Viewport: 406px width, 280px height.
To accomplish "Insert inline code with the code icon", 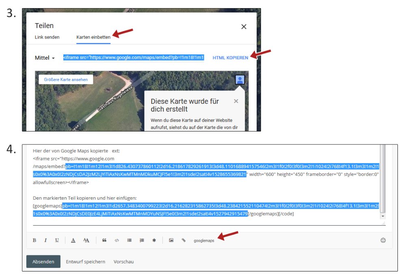I will coord(117,240).
